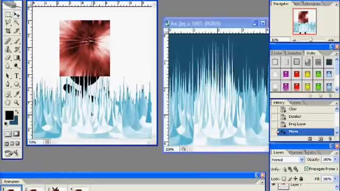Switch to the Channels tab
Viewport: 340px width, 191px height.
296,152
